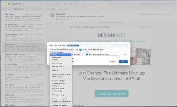The height and width of the screenshot is (107, 177).
Task: Open the 'all' match conditions popup
Action: pos(78,50)
